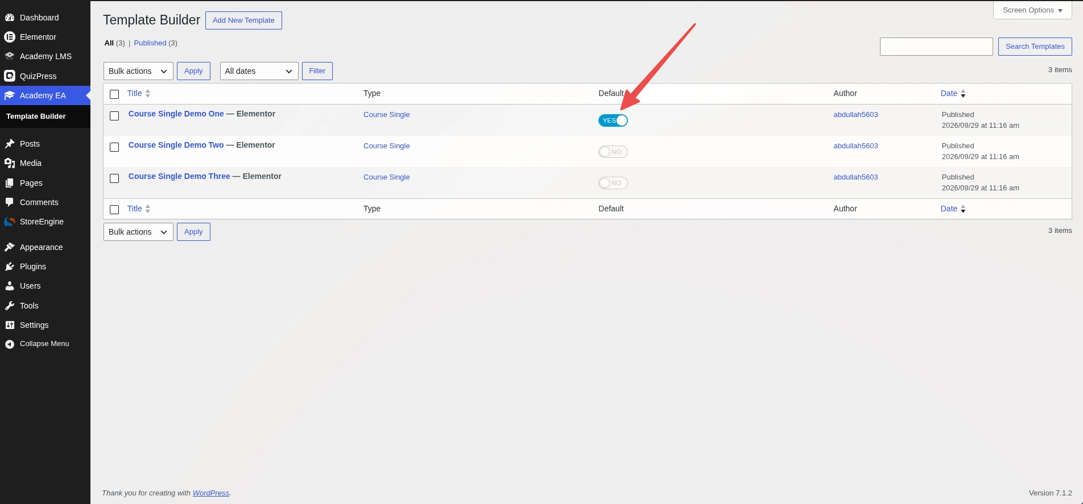Screen dimensions: 1083x504
Task: Sort by Date in the table header
Action: [x=953, y=93]
